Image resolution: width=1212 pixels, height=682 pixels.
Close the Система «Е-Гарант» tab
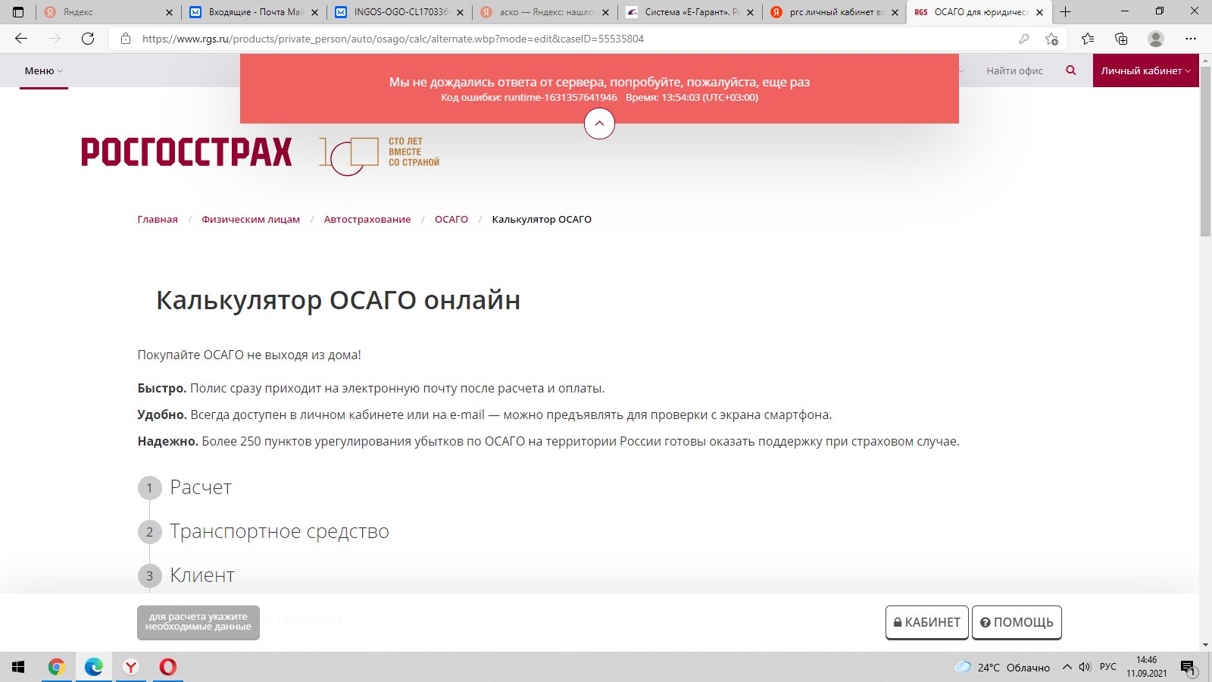(x=751, y=12)
